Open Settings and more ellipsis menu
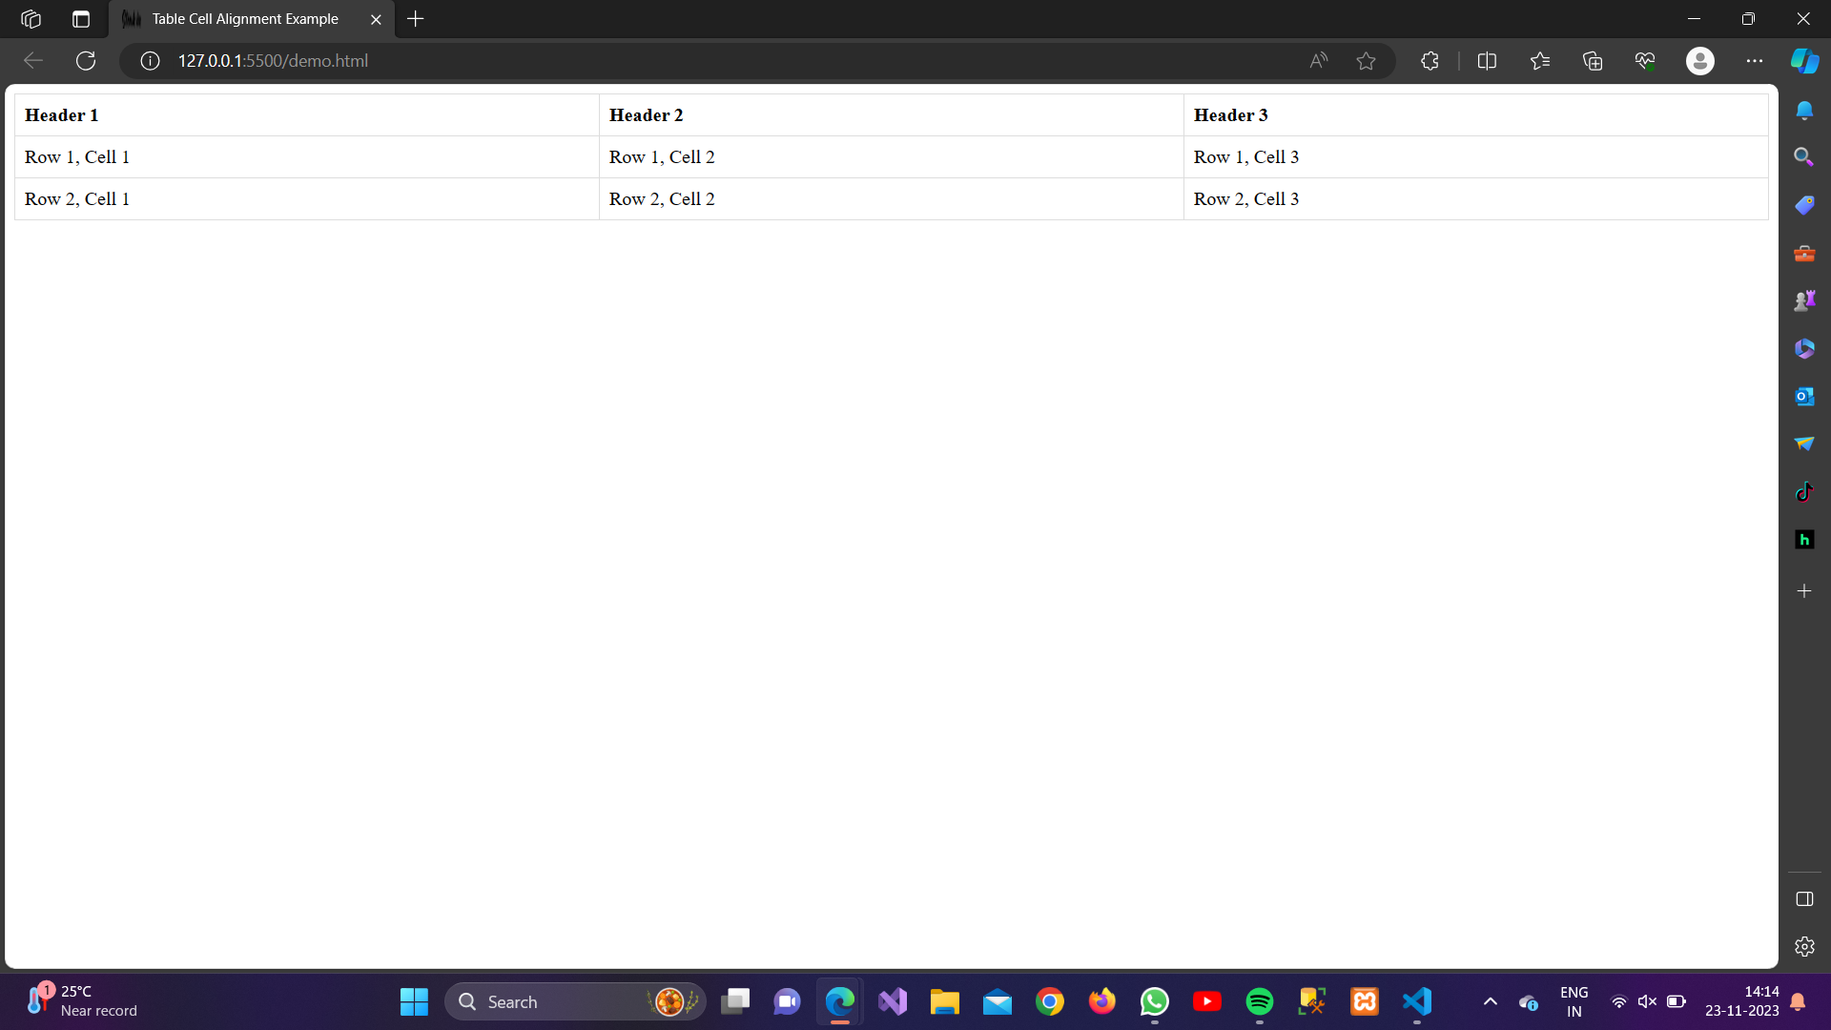The width and height of the screenshot is (1831, 1030). click(x=1754, y=61)
